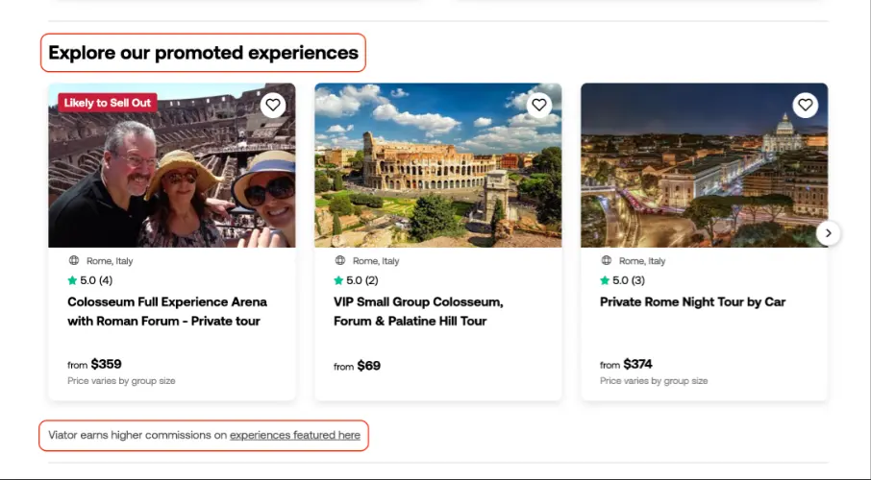Click the 5.0 (3) star rating
The image size is (871, 480).
(x=622, y=280)
